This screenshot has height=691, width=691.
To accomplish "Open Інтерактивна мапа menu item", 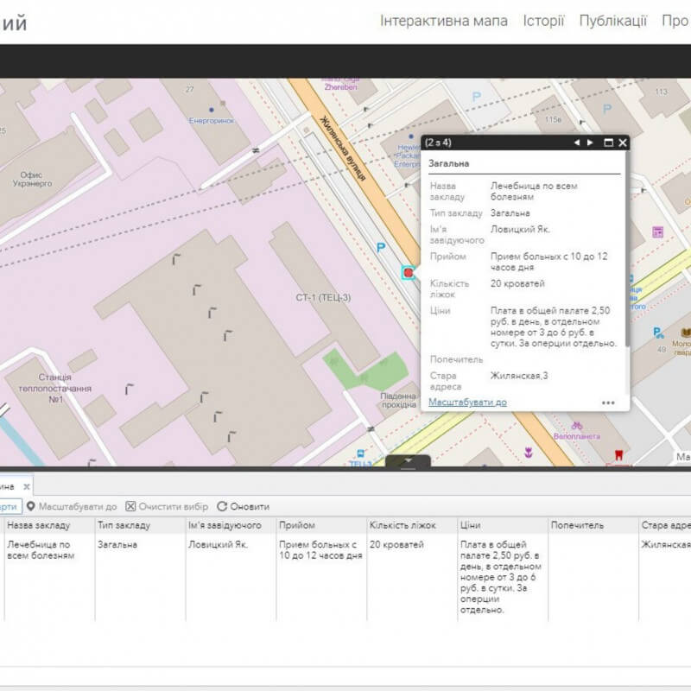I will [443, 21].
